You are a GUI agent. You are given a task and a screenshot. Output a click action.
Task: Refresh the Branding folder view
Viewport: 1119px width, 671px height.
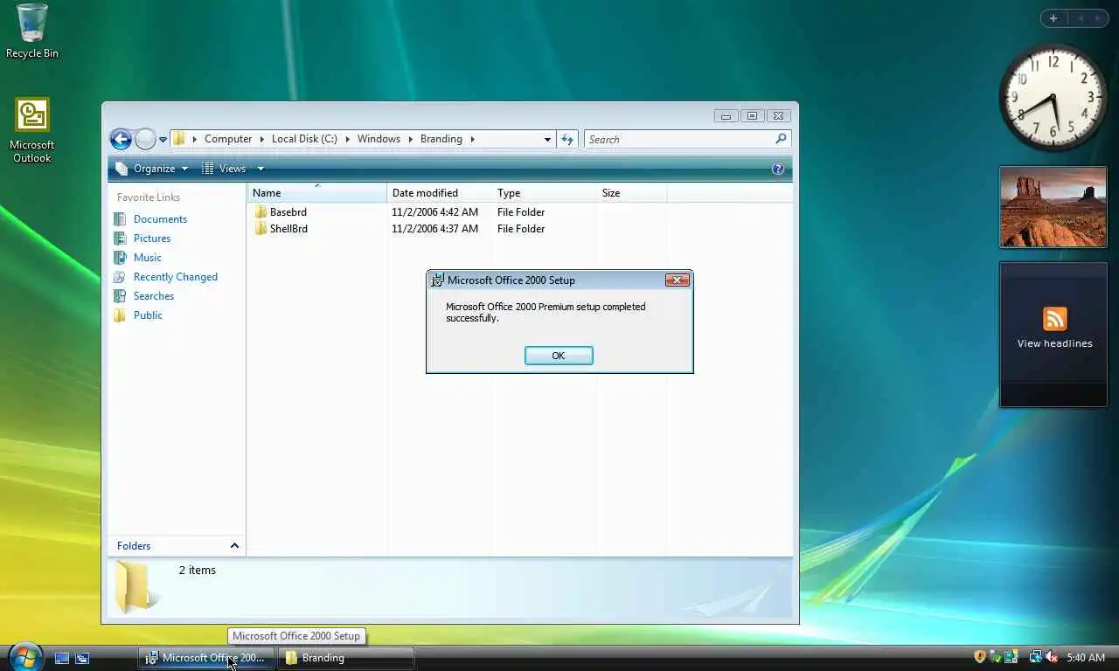[x=567, y=139]
